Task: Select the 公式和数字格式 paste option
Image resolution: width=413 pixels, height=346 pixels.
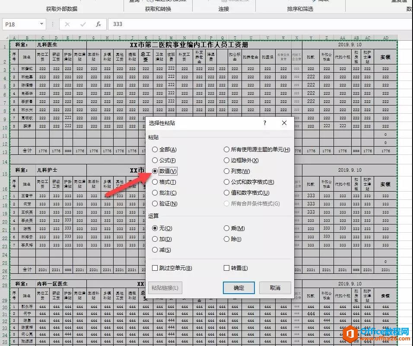Action: (226, 182)
